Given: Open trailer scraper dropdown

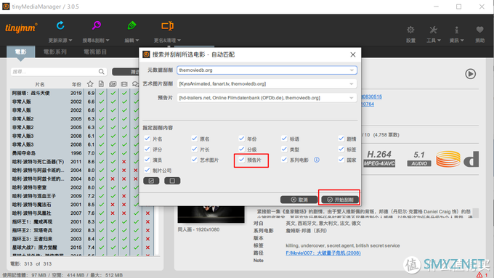Looking at the screenshot, I should click(267, 98).
